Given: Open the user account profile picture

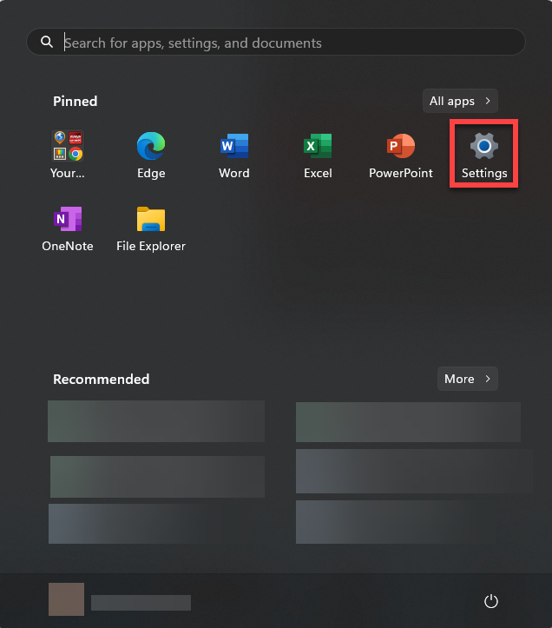Looking at the screenshot, I should [x=67, y=599].
